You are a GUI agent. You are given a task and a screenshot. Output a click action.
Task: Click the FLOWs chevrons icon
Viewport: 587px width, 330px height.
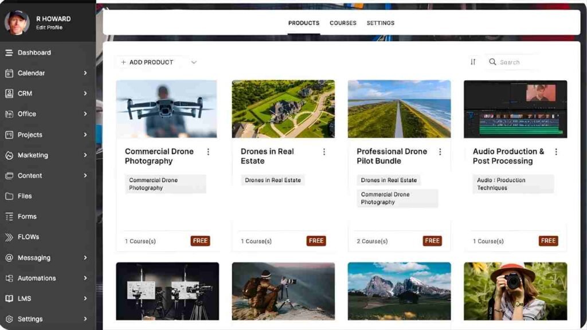coord(9,237)
